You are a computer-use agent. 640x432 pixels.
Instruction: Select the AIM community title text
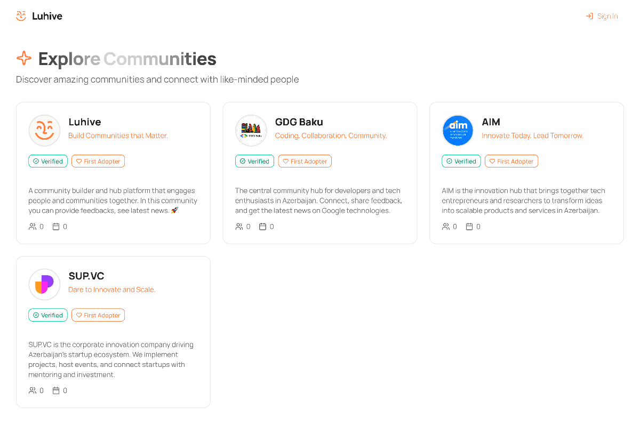coord(491,122)
